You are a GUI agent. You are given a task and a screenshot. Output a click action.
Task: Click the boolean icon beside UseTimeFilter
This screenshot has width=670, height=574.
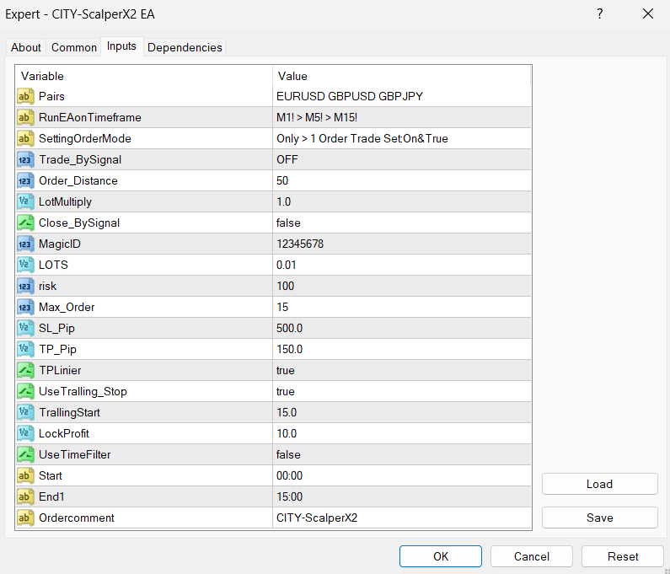[25, 454]
